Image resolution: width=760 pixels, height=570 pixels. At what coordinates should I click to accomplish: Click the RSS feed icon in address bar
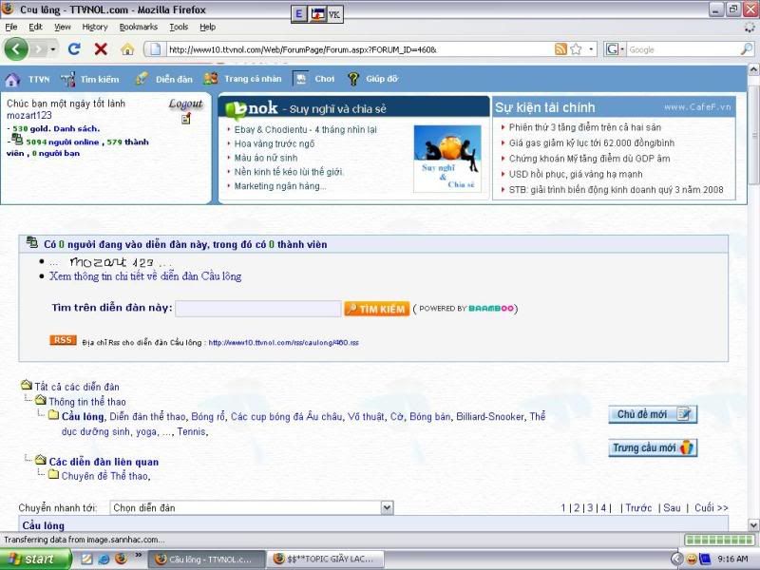pos(560,49)
